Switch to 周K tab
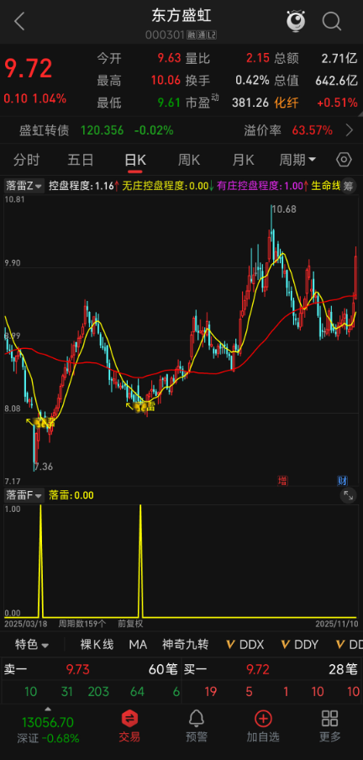363x760 pixels. (x=189, y=160)
